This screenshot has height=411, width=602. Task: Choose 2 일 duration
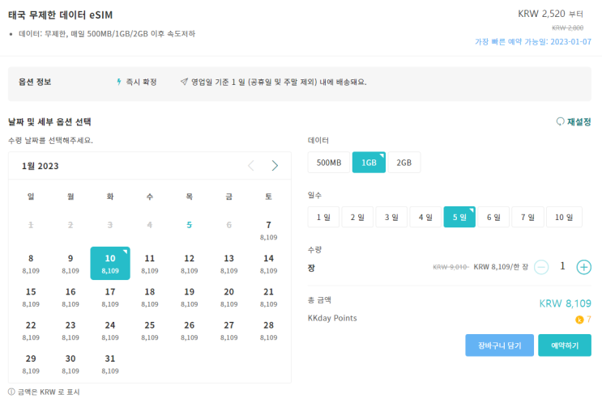(357, 217)
